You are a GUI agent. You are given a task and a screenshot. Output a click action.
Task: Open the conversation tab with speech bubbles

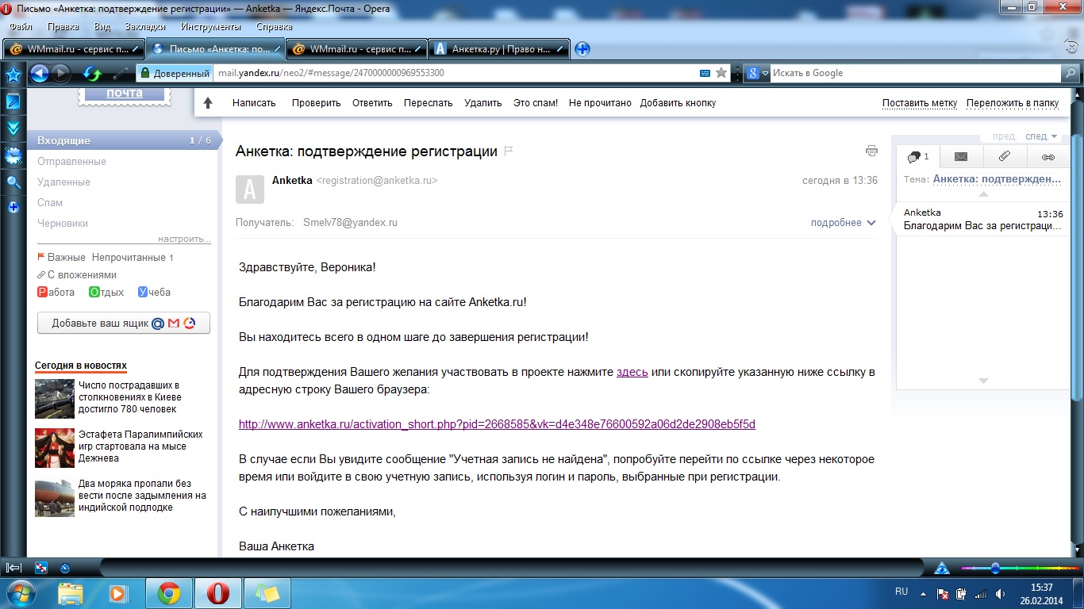[918, 156]
